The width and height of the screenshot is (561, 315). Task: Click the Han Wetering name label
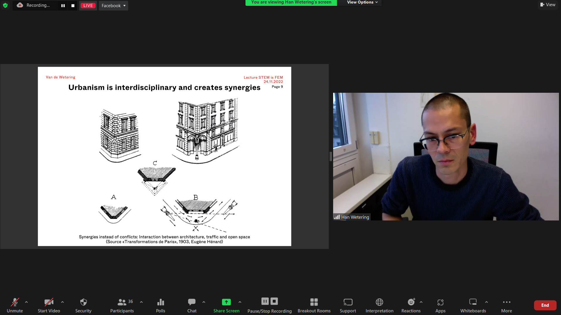[355, 217]
